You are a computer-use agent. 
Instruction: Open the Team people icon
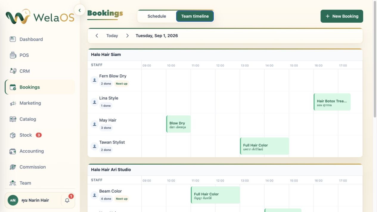coord(13,183)
